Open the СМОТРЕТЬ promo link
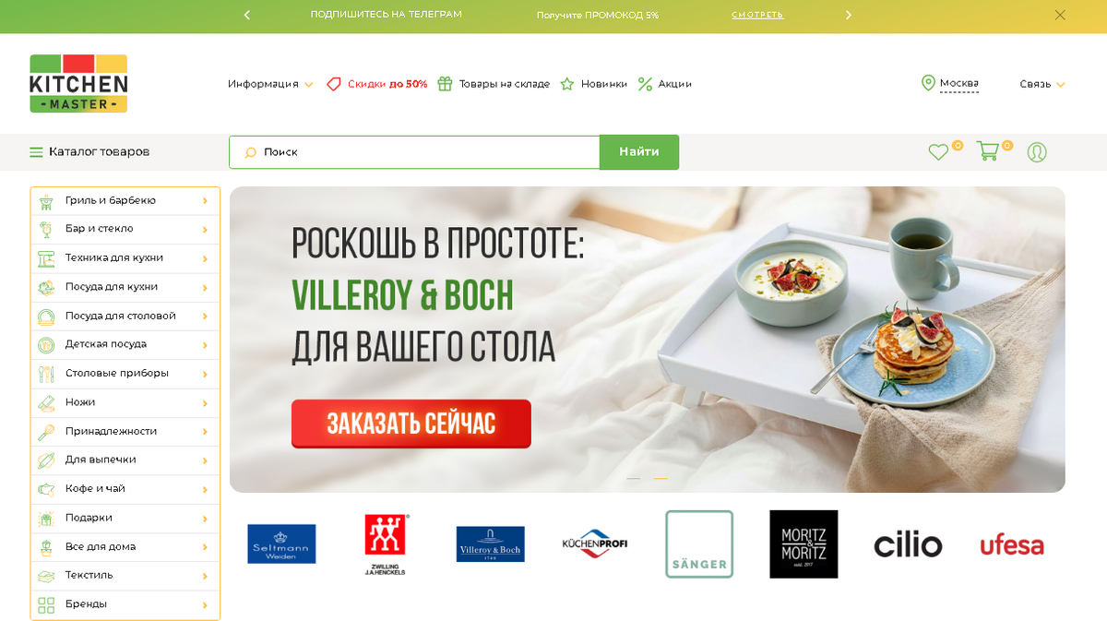Screen dimensions: 1107x621 757,15
